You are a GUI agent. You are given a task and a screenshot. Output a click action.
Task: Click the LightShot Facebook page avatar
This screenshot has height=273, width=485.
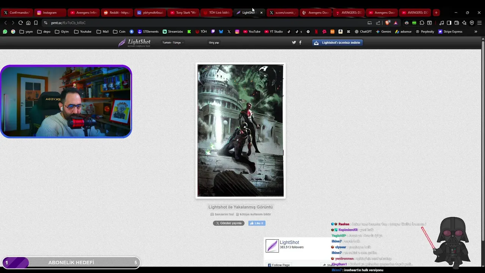pyautogui.click(x=272, y=246)
